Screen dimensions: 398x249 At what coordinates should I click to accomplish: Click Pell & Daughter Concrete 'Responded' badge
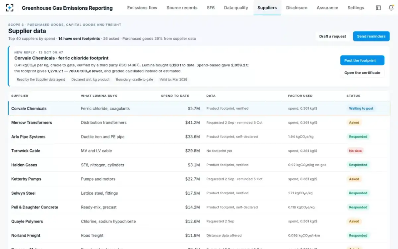coord(358,207)
